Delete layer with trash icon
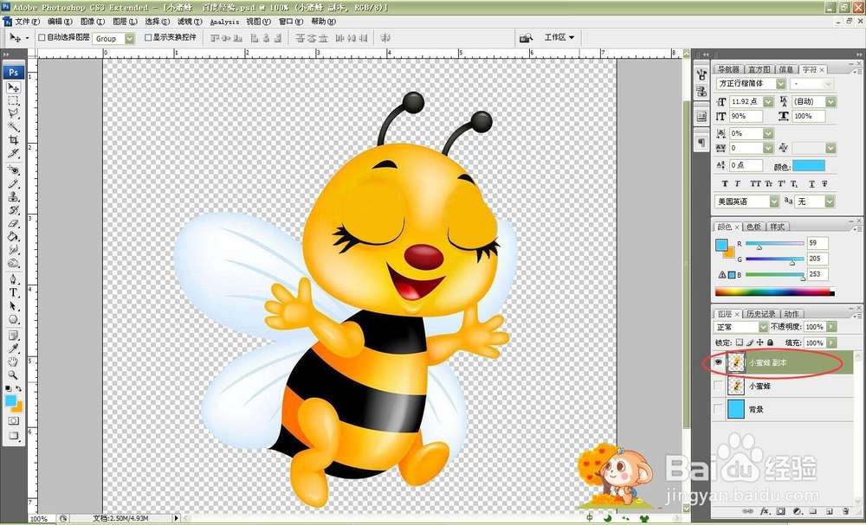This screenshot has width=866, height=525. tap(845, 512)
